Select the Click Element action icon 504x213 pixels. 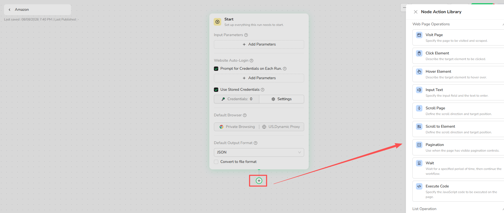click(419, 53)
